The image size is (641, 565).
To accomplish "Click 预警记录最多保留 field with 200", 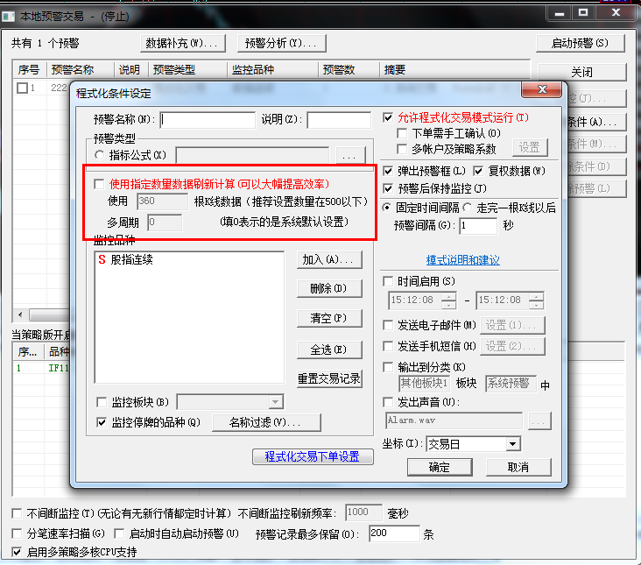I will pyautogui.click(x=394, y=533).
